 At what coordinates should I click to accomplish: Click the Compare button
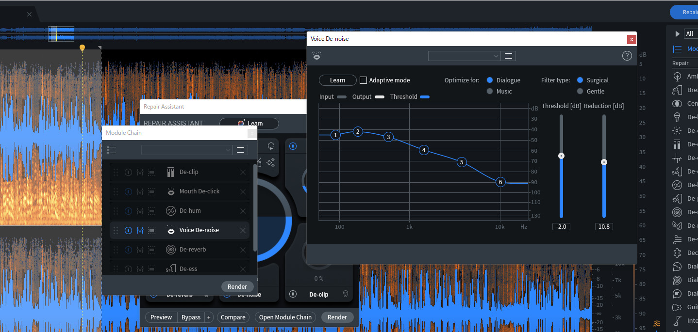point(233,317)
